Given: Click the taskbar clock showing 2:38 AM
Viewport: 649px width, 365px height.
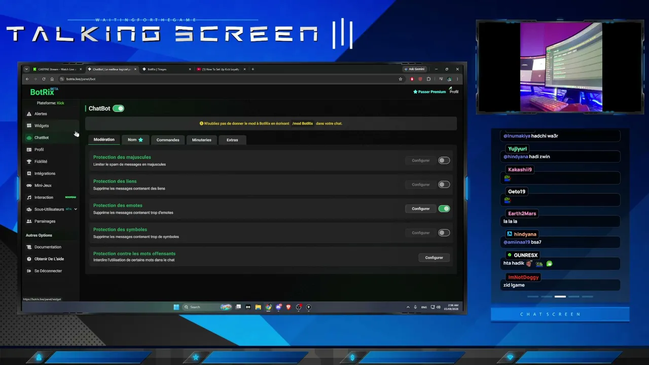Looking at the screenshot, I should [x=451, y=307].
